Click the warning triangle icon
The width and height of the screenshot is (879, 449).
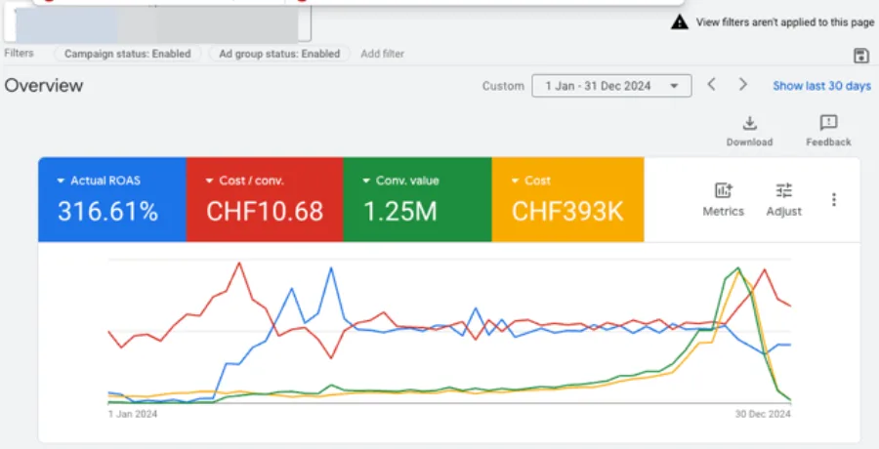coord(680,22)
